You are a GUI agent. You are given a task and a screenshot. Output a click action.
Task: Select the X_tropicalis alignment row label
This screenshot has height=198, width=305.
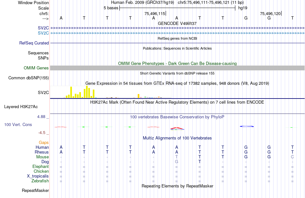(38, 176)
